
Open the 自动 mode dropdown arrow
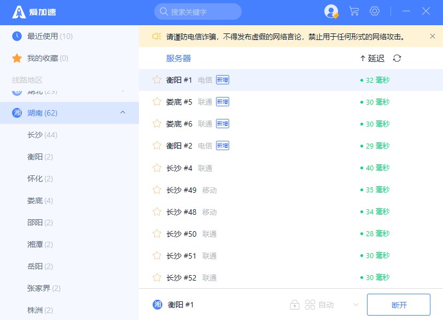point(356,305)
